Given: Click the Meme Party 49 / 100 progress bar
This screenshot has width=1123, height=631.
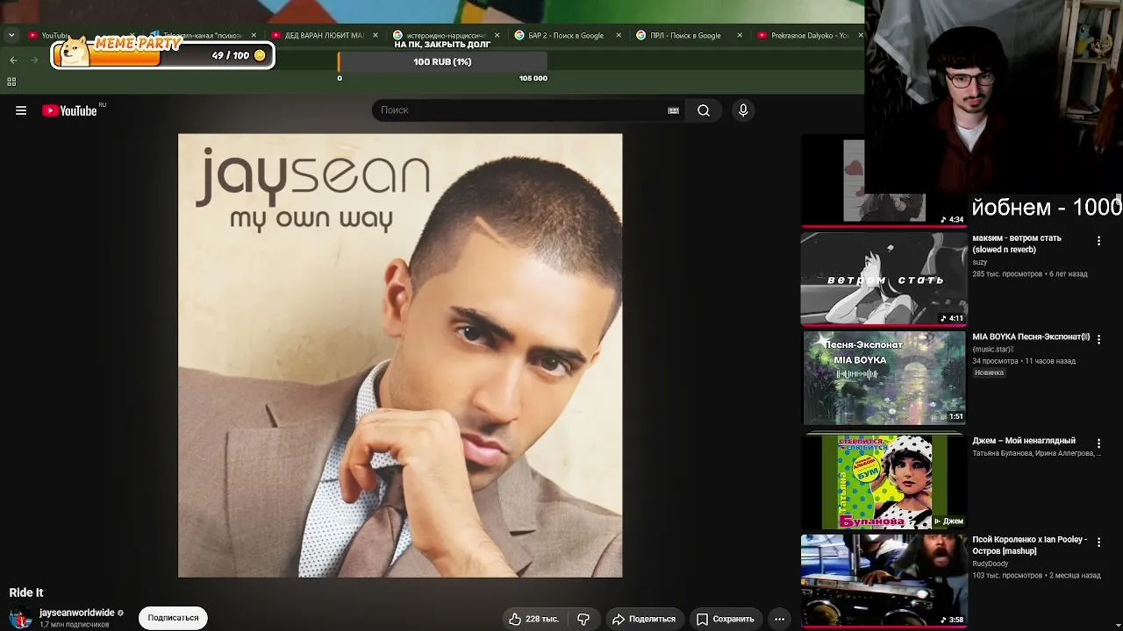Looking at the screenshot, I should 162,55.
